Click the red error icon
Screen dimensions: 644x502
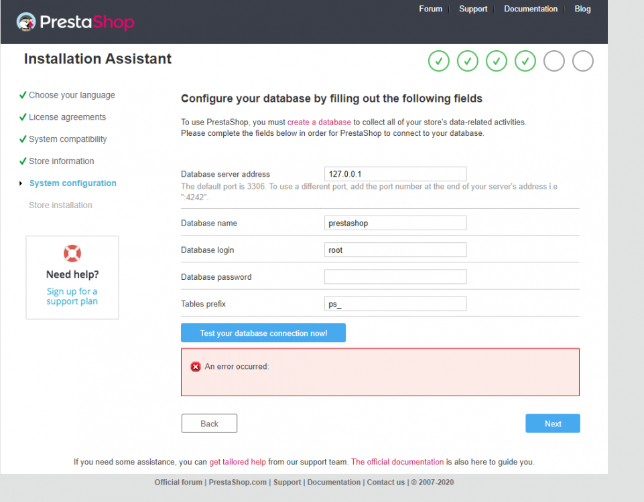(196, 367)
